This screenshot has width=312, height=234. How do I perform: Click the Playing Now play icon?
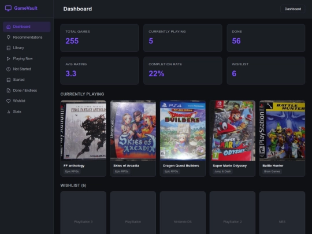tap(8, 58)
